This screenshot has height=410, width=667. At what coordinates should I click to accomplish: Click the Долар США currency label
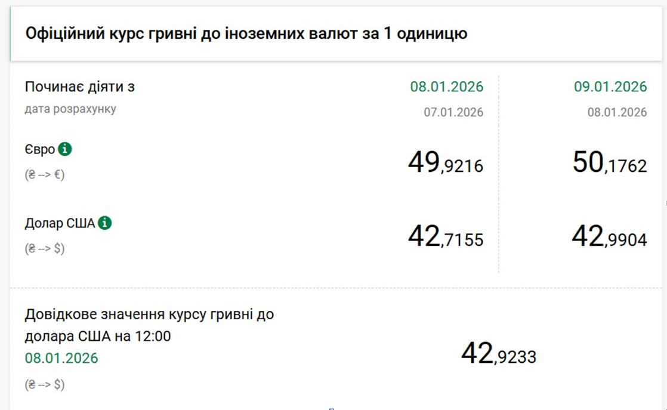(60, 224)
